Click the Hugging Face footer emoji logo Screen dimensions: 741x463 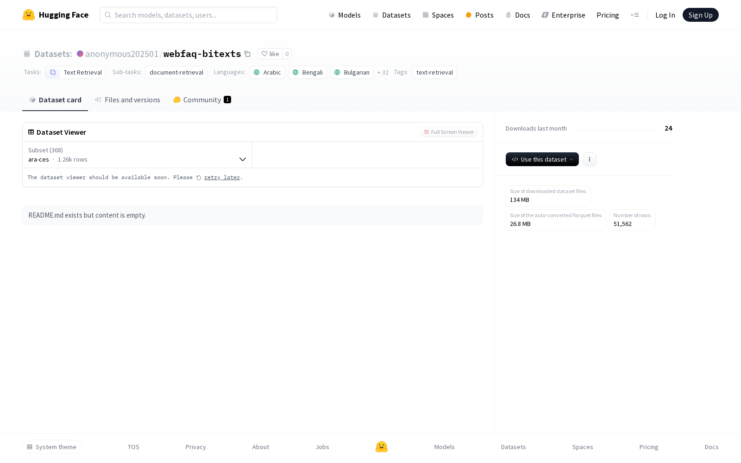coord(382,447)
